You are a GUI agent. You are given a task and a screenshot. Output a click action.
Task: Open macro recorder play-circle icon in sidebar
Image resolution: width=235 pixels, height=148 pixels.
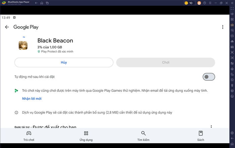(x=232, y=30)
